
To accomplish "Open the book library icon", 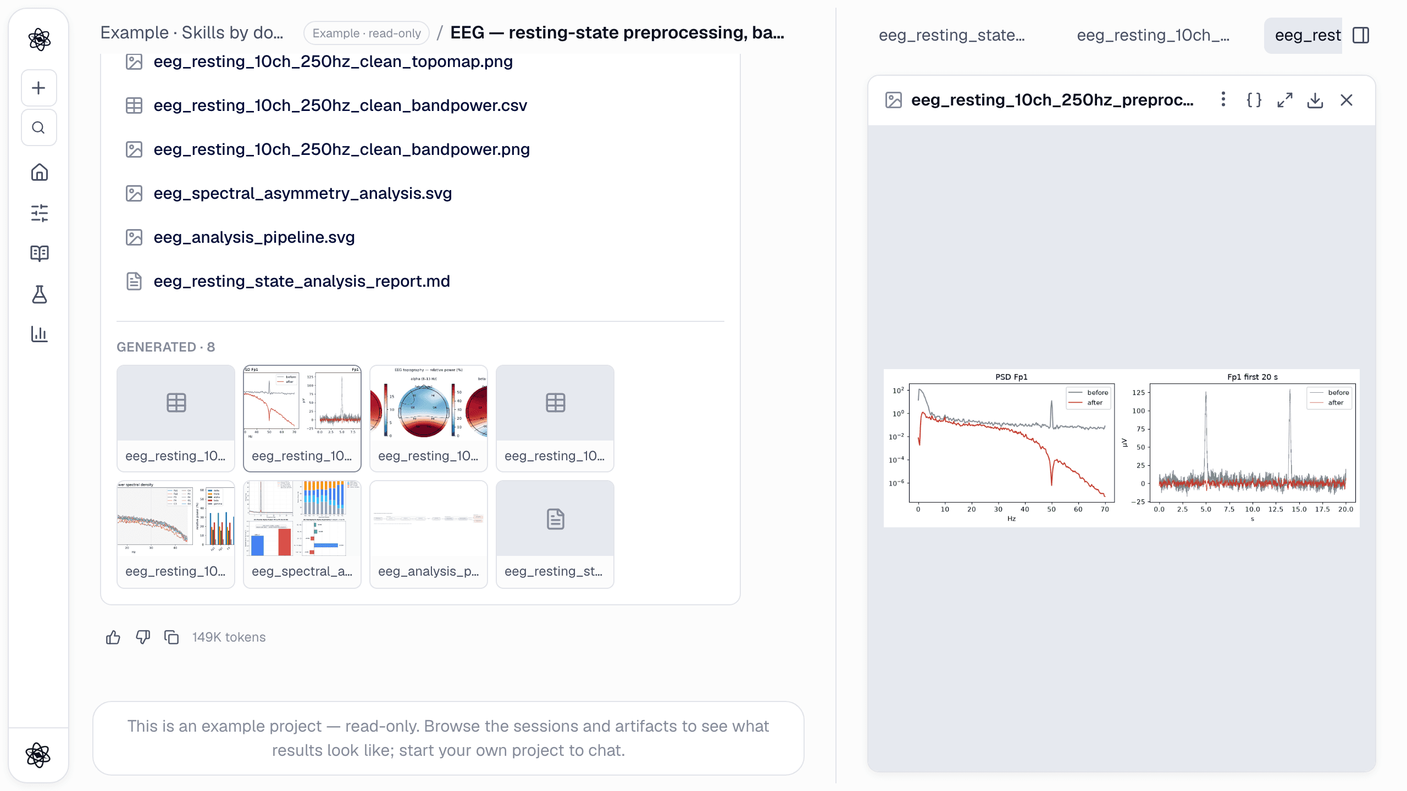I will click(39, 253).
